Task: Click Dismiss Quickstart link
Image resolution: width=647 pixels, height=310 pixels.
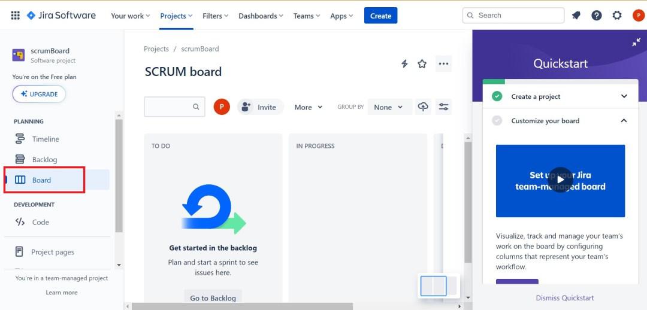Action: (565, 297)
